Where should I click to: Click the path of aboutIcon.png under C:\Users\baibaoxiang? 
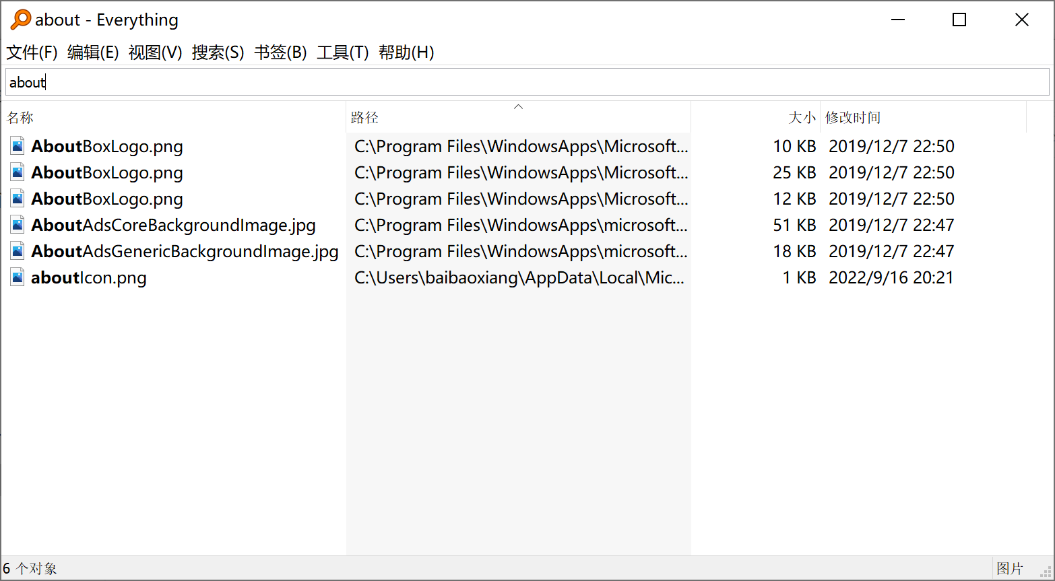point(519,277)
